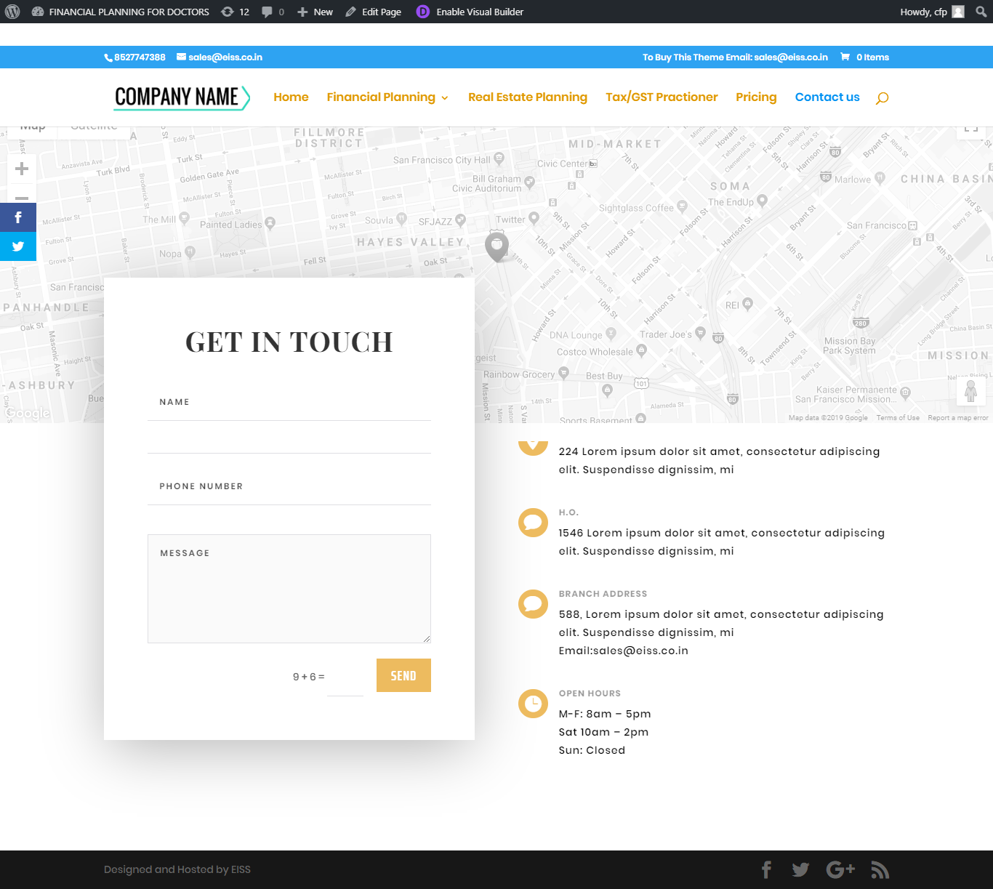Click the WordPress logo in admin bar
The height and width of the screenshot is (889, 993).
point(12,12)
